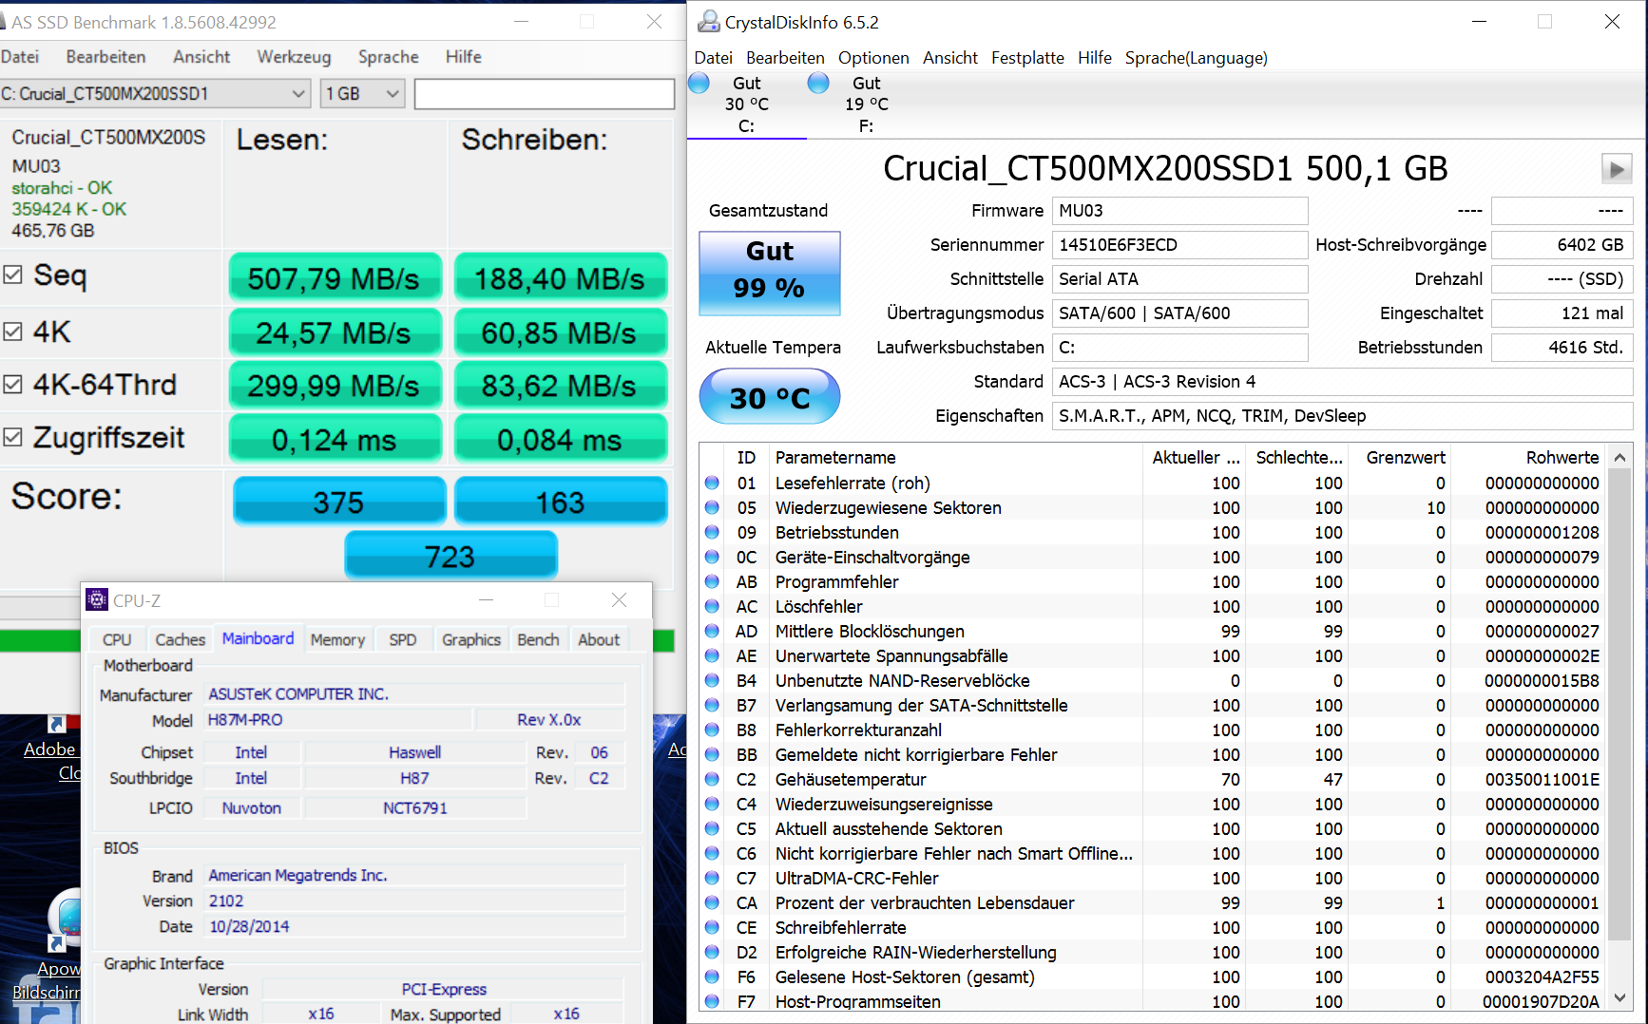This screenshot has height=1024, width=1648.
Task: Open Werkzeug menu in AS SSD Benchmark
Action: click(x=294, y=57)
